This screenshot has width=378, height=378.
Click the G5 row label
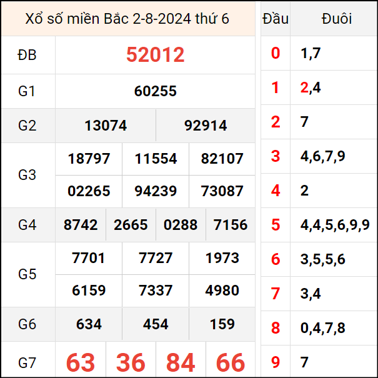(x=27, y=274)
